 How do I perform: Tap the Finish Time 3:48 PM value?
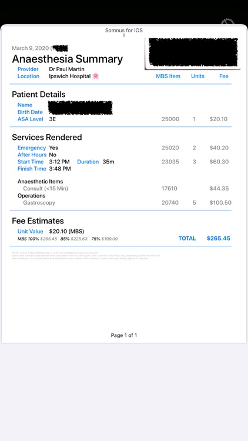click(60, 169)
